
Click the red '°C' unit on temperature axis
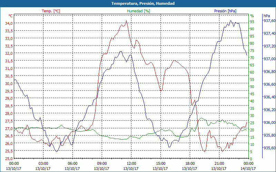[11, 16]
